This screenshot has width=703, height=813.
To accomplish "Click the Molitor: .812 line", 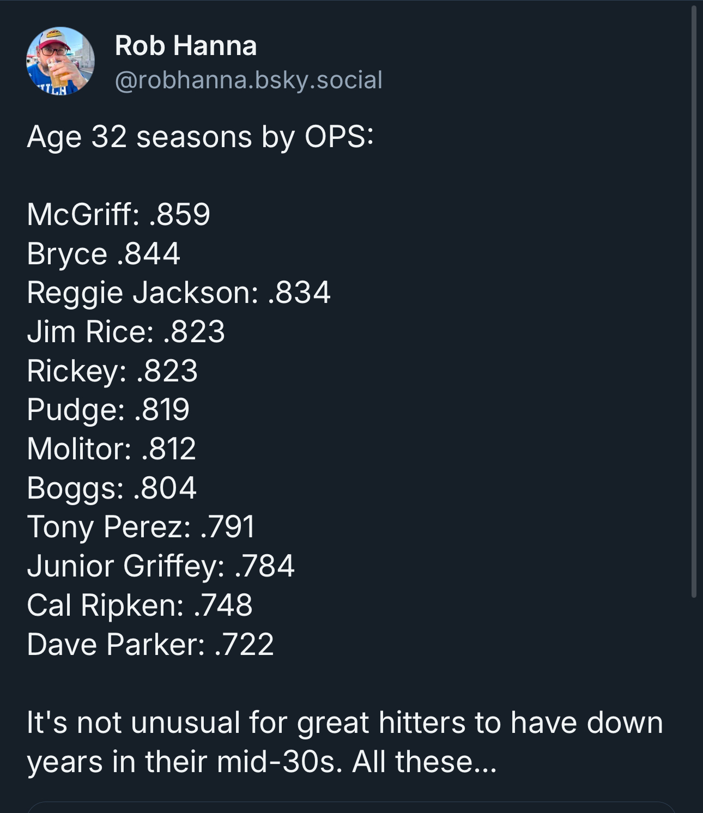I will [111, 448].
